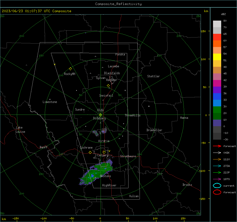Click the Ponoka town label

pos(120,54)
